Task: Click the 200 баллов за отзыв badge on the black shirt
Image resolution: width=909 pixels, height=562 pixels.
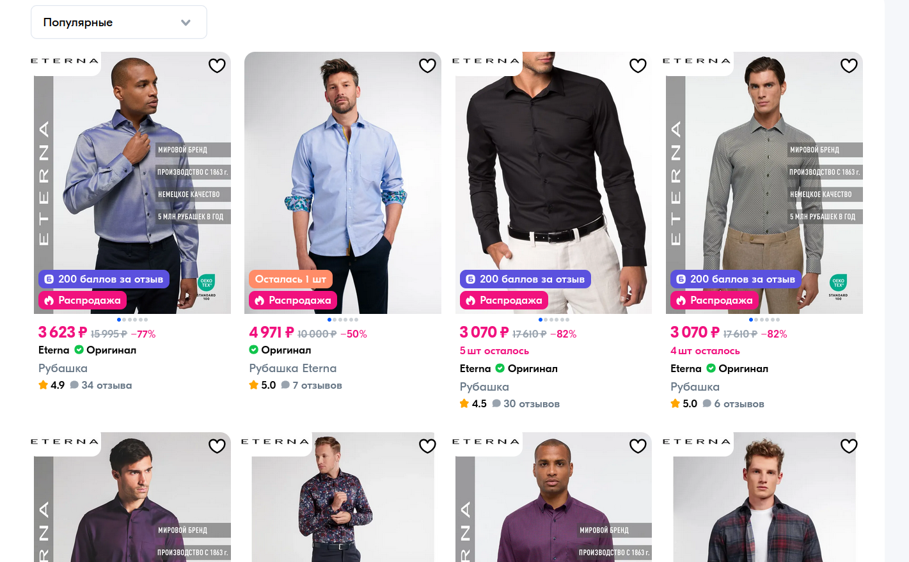Action: [x=525, y=279]
